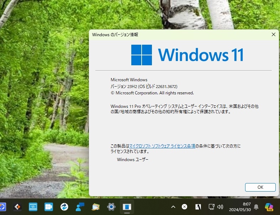Open the blue circular arrows taskbar app
The height and width of the screenshot is (215, 280).
64,207
